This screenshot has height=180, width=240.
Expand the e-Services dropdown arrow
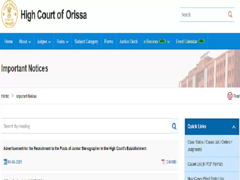click(x=168, y=42)
